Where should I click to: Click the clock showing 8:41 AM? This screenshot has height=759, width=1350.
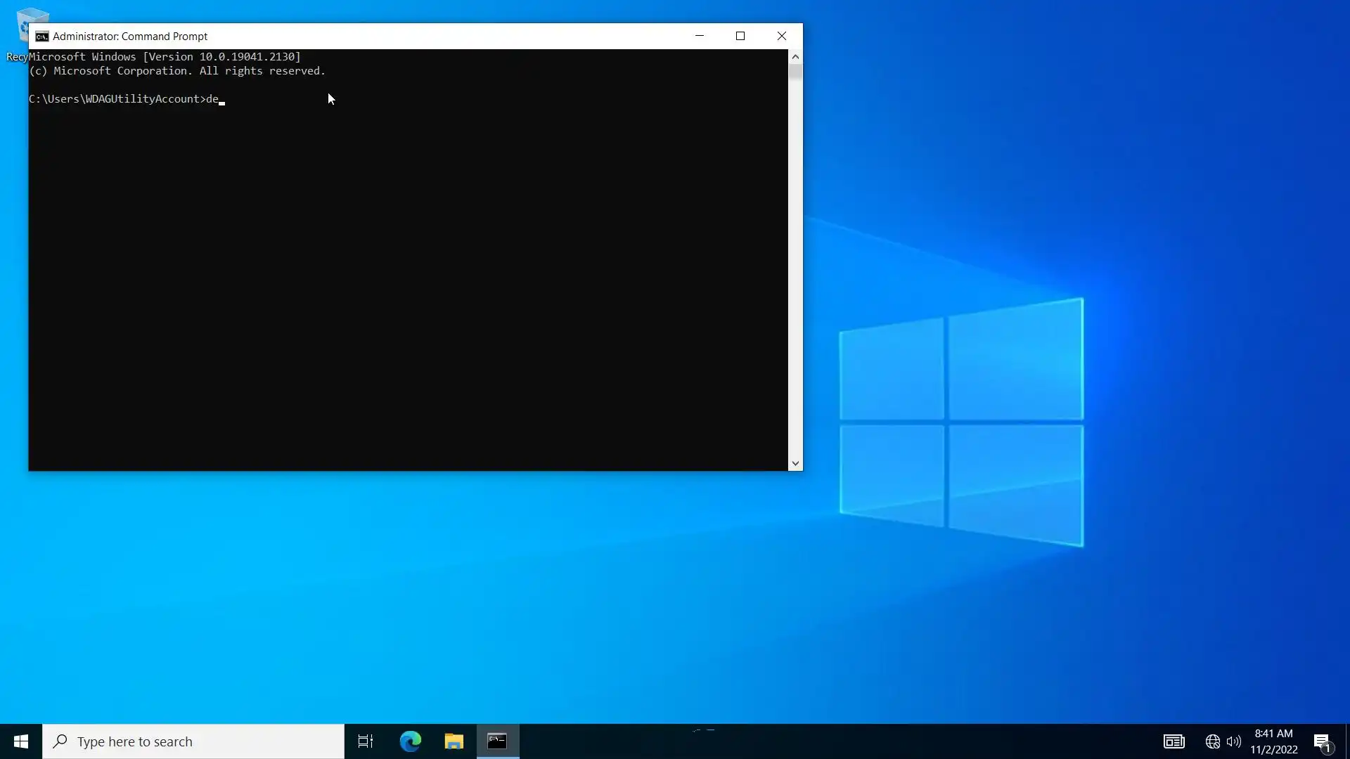tap(1273, 741)
